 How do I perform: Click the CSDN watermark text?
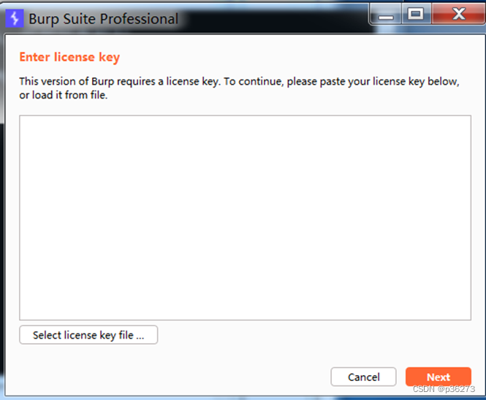tap(444, 389)
